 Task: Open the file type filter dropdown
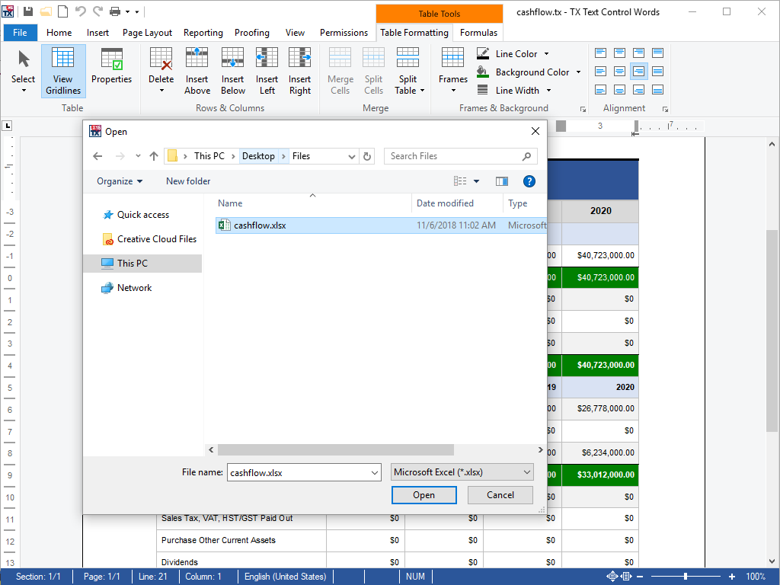point(462,472)
